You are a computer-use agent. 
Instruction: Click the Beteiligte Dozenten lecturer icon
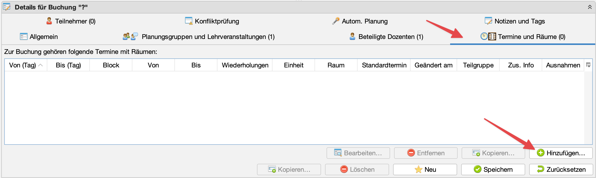pos(352,37)
